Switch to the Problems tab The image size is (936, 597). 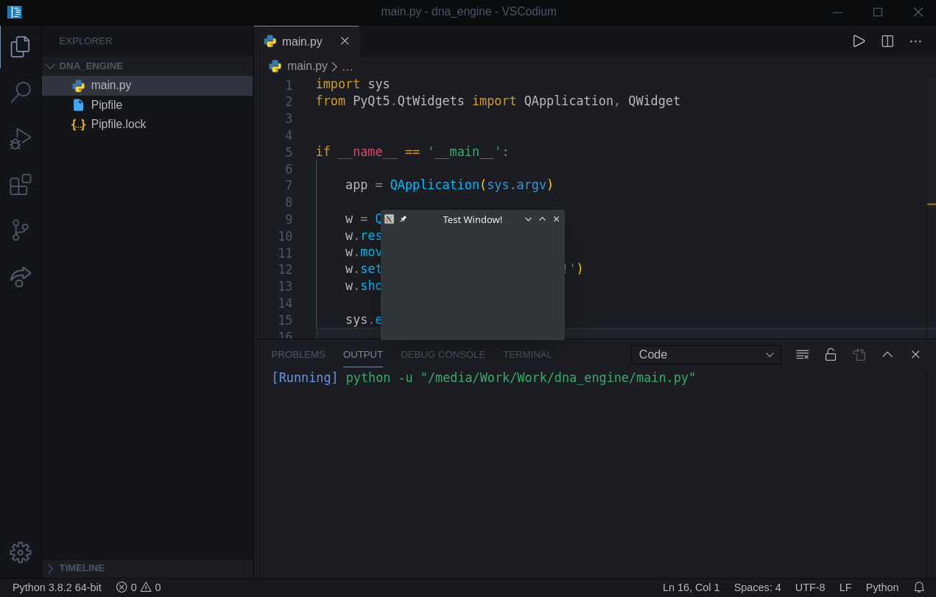point(298,355)
